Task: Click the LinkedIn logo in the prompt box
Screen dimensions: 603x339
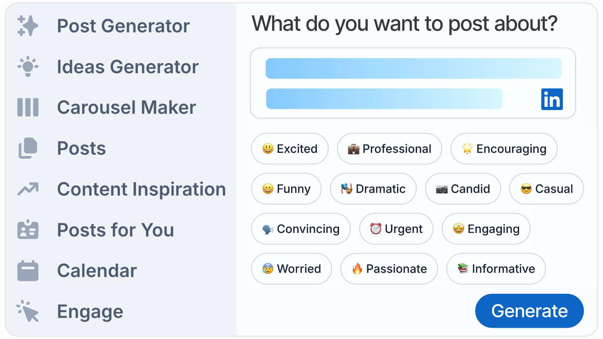Action: (x=552, y=100)
